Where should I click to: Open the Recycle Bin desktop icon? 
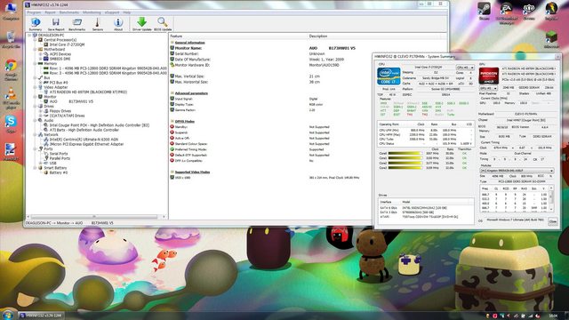pos(11,37)
